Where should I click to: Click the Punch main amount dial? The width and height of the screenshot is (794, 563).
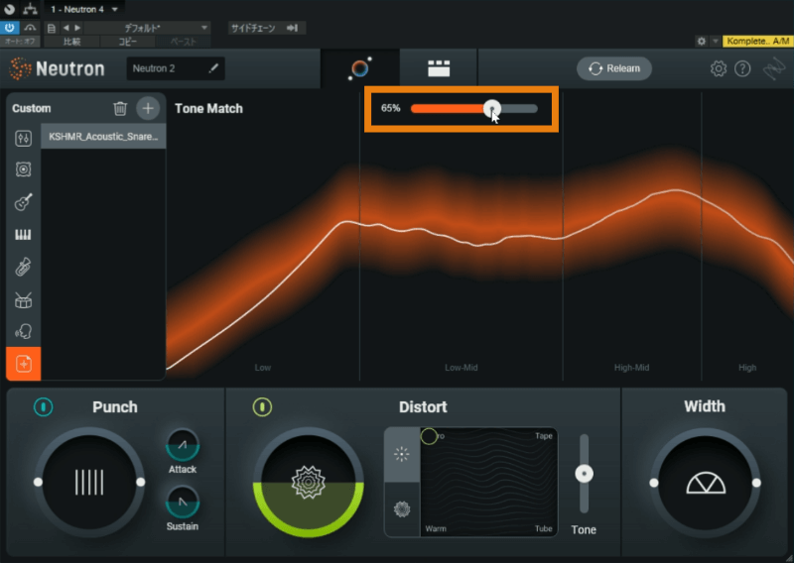89,482
